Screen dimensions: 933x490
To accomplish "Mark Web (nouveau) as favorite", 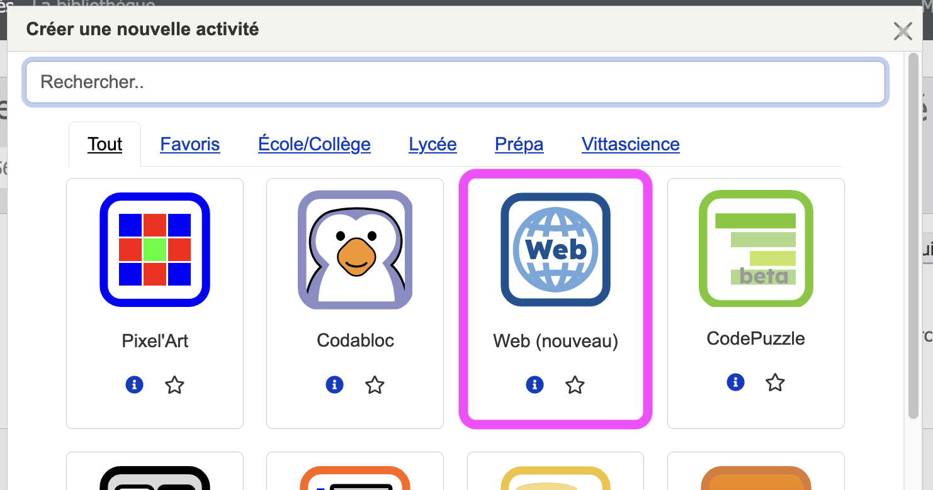I will [575, 384].
